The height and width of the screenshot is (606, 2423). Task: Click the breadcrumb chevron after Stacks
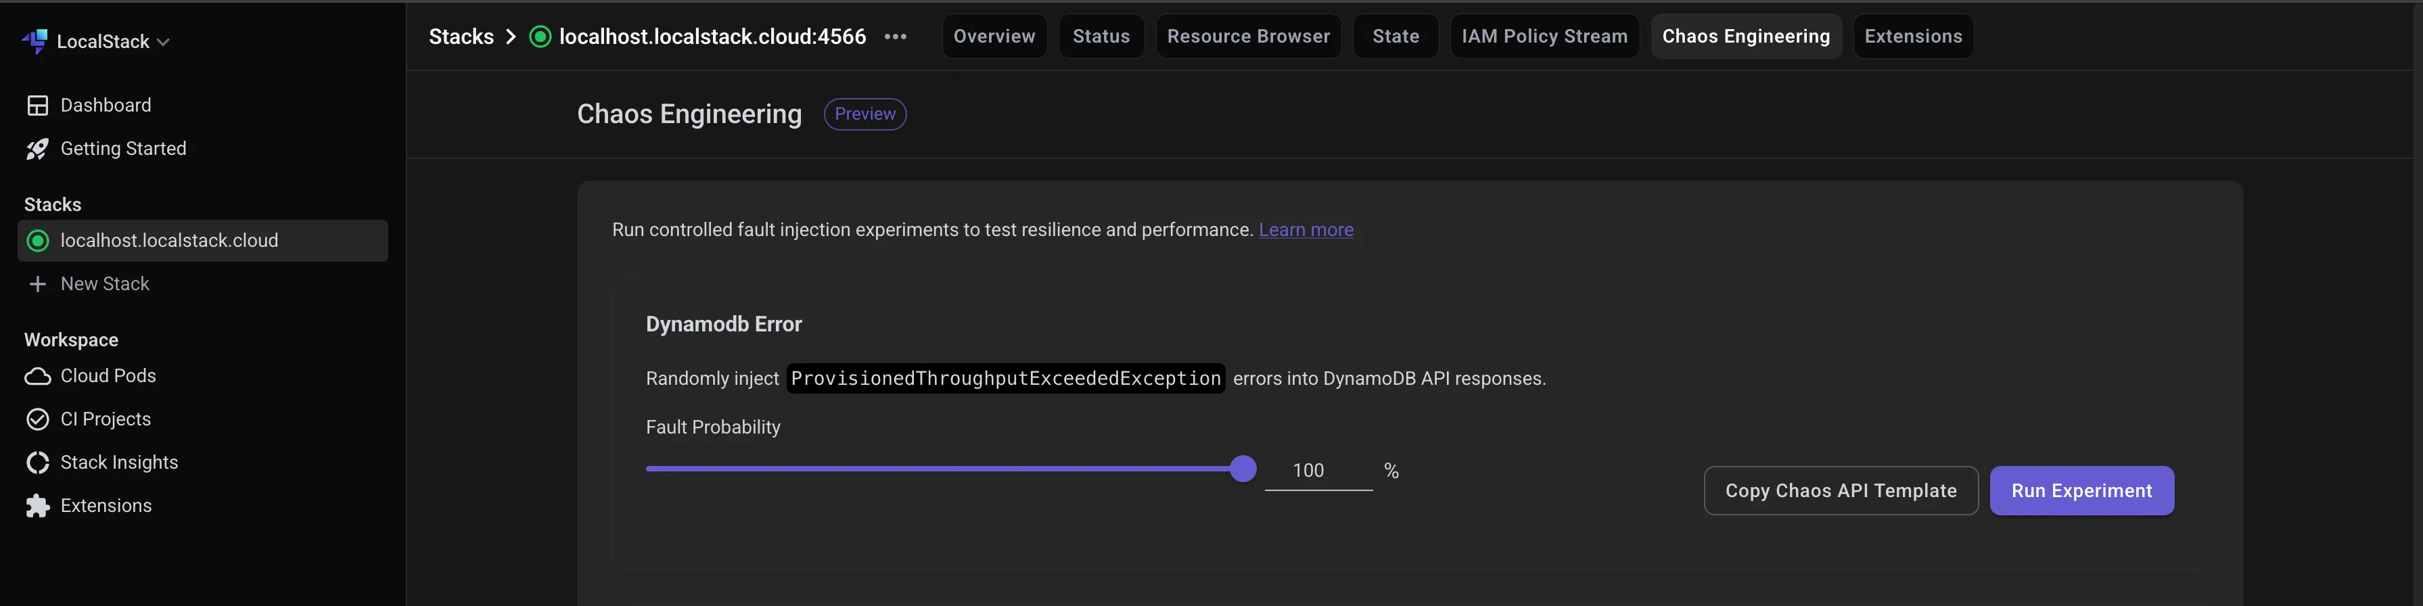coord(511,37)
